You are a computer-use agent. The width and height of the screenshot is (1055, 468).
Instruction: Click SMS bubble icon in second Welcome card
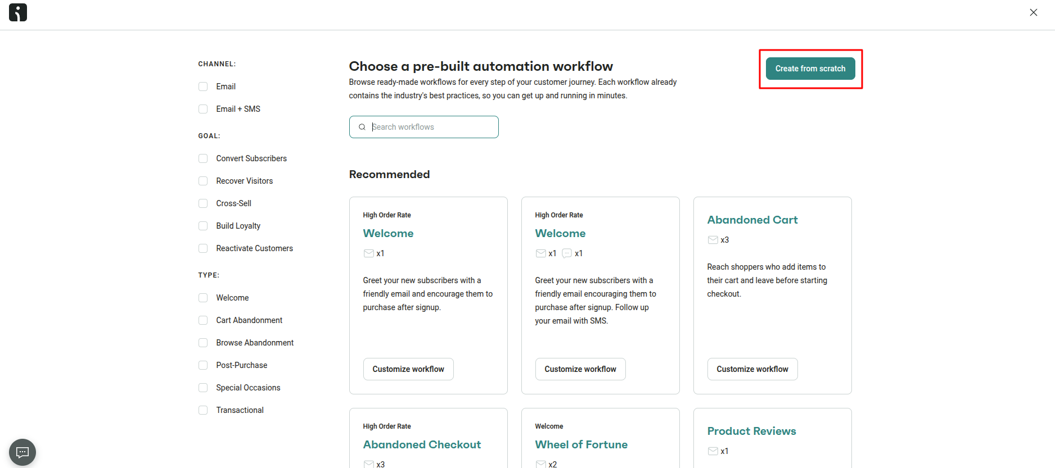[x=567, y=253]
